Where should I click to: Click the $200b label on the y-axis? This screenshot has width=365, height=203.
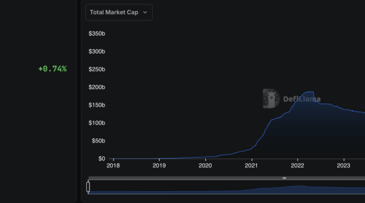click(x=97, y=87)
